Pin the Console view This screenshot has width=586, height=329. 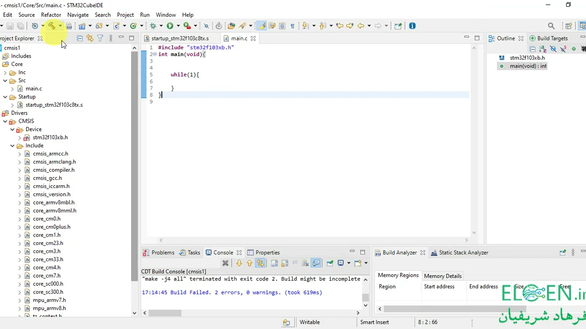330,263
